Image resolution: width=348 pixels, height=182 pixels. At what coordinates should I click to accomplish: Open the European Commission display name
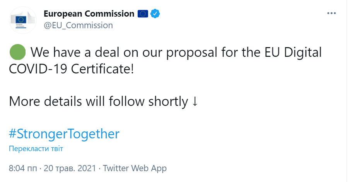click(89, 14)
